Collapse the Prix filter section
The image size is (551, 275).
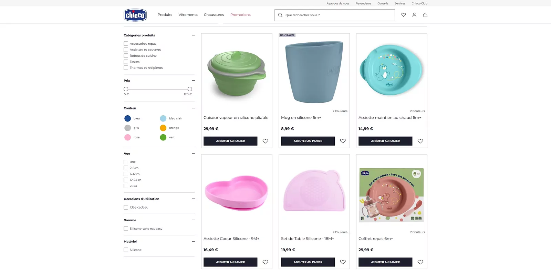(x=193, y=81)
